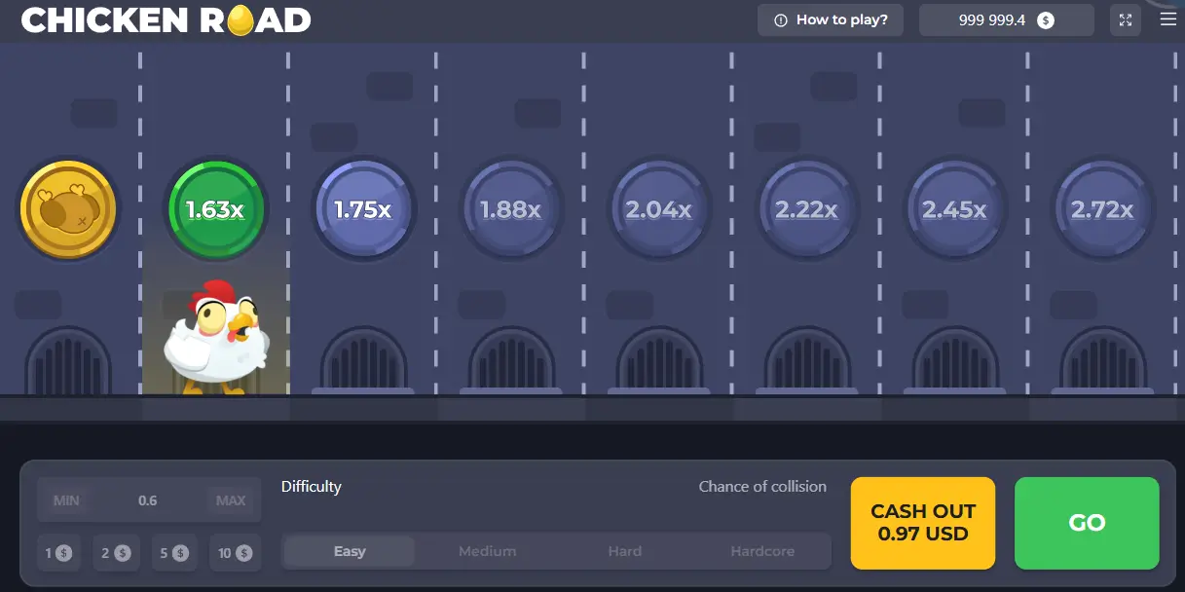Cash out 0.97 USD

pyautogui.click(x=922, y=523)
